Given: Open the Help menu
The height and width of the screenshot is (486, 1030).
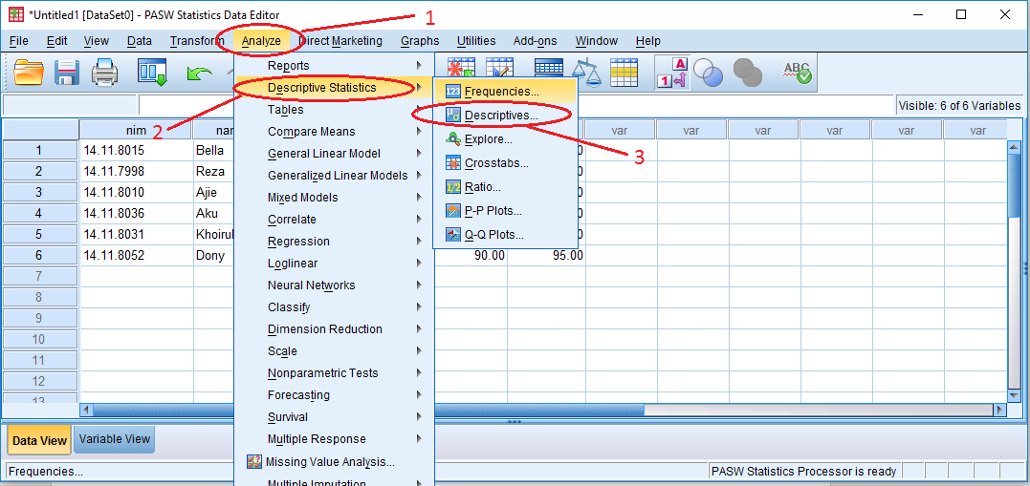Looking at the screenshot, I should [x=647, y=41].
